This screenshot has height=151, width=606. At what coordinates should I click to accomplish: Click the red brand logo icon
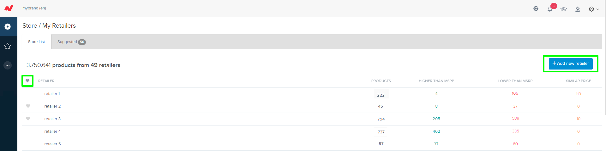tap(9, 8)
